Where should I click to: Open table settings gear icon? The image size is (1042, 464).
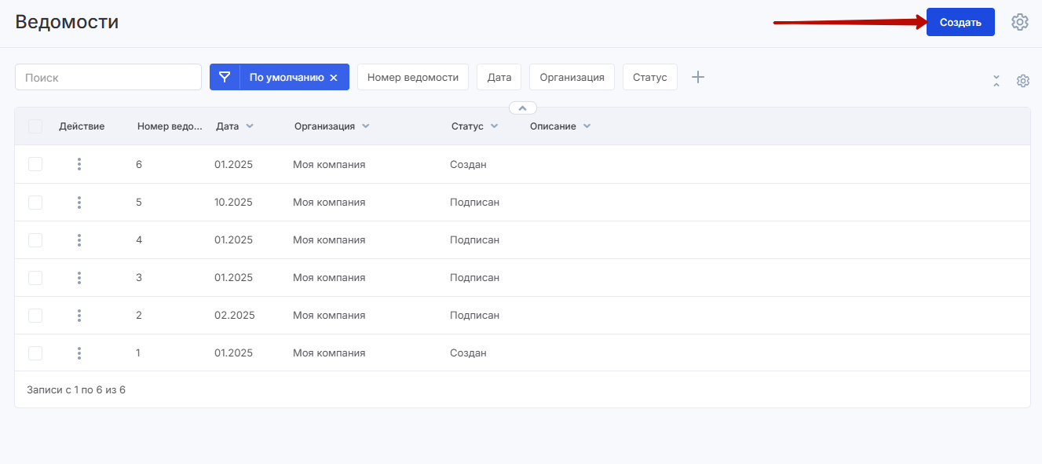pos(1022,81)
